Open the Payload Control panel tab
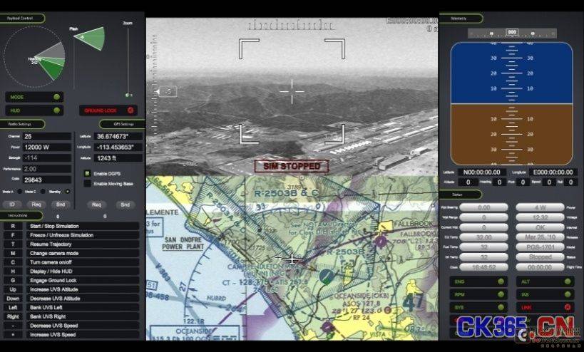Image resolution: width=584 pixels, height=352 pixels. click(x=21, y=19)
